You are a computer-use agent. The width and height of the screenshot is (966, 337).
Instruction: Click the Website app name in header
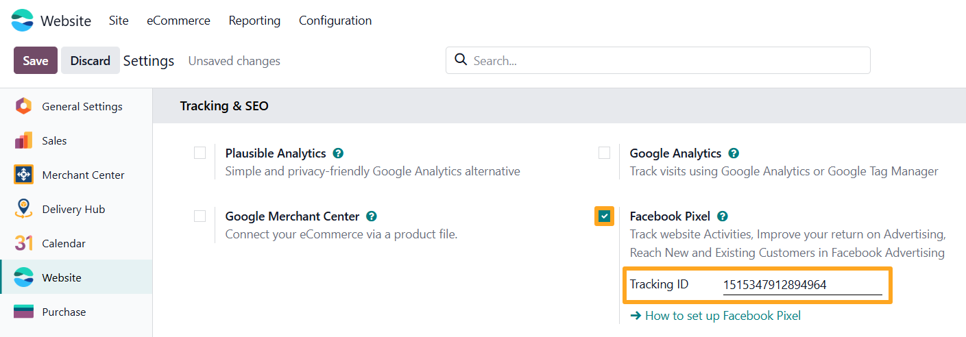click(x=66, y=21)
